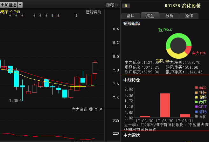This screenshot has height=142, width=209.
Task: Select the 散户净买:-1144.46 value
Action: [x=184, y=72]
